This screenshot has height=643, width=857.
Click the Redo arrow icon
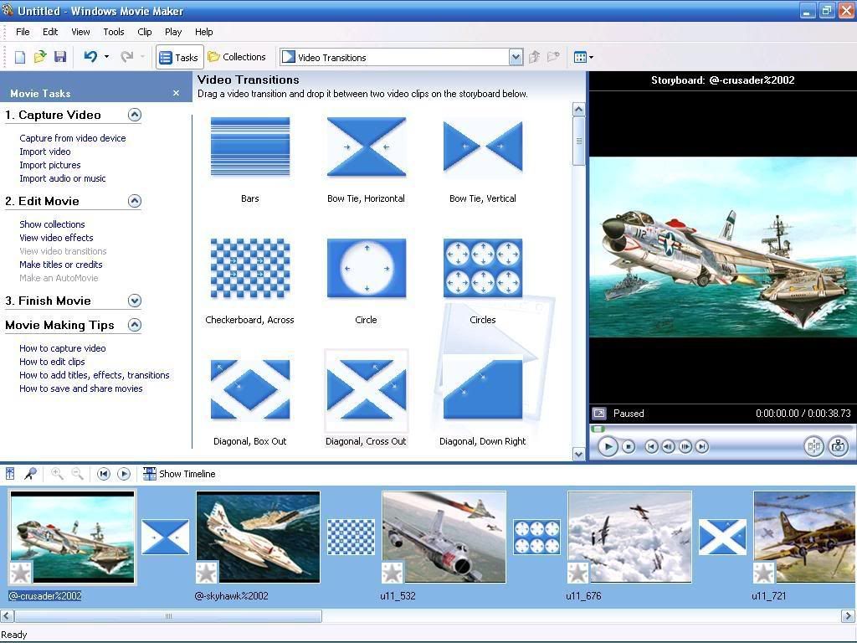coord(127,56)
